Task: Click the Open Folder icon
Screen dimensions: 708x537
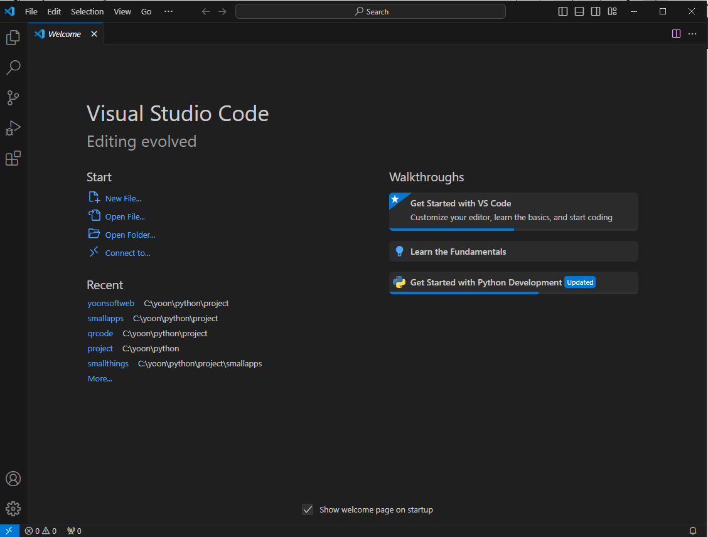Action: point(94,233)
